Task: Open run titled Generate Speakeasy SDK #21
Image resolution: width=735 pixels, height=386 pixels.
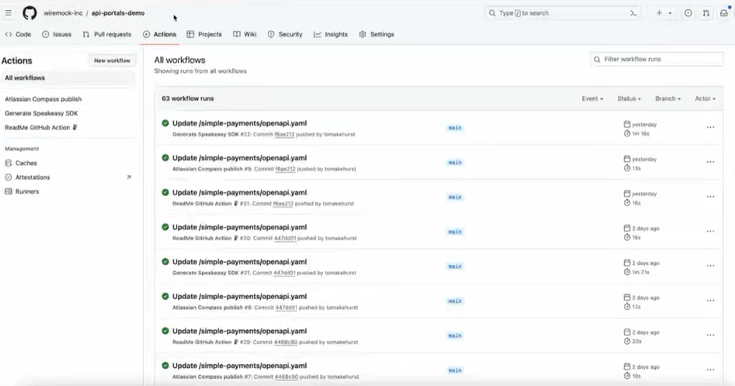Action: click(240, 262)
